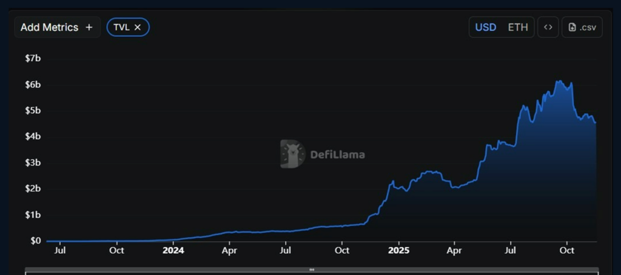Open the embed code icon
The width and height of the screenshot is (621, 275).
pyautogui.click(x=548, y=27)
